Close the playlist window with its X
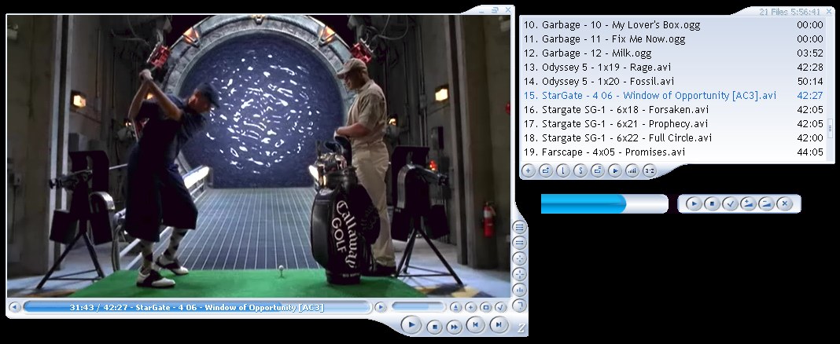This screenshot has height=344, width=840. pos(827,11)
